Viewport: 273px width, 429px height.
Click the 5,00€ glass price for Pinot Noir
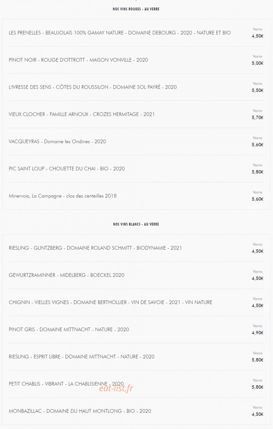[257, 63]
